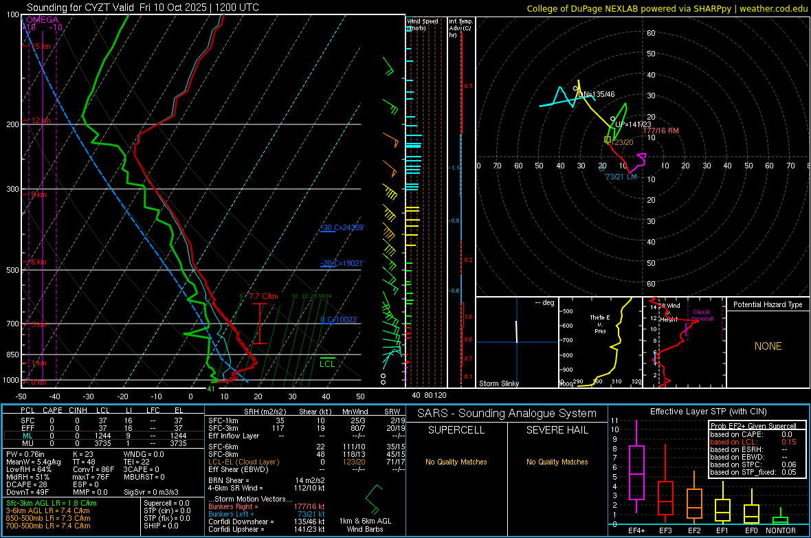Click the orange NONE hazard type value

[768, 346]
